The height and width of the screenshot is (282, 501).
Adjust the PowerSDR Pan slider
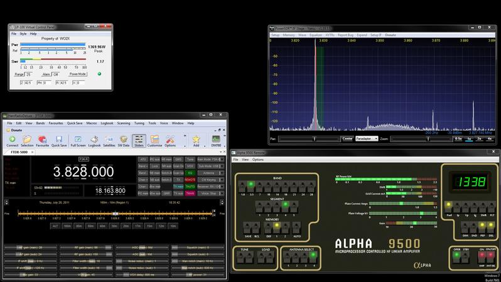click(x=309, y=139)
